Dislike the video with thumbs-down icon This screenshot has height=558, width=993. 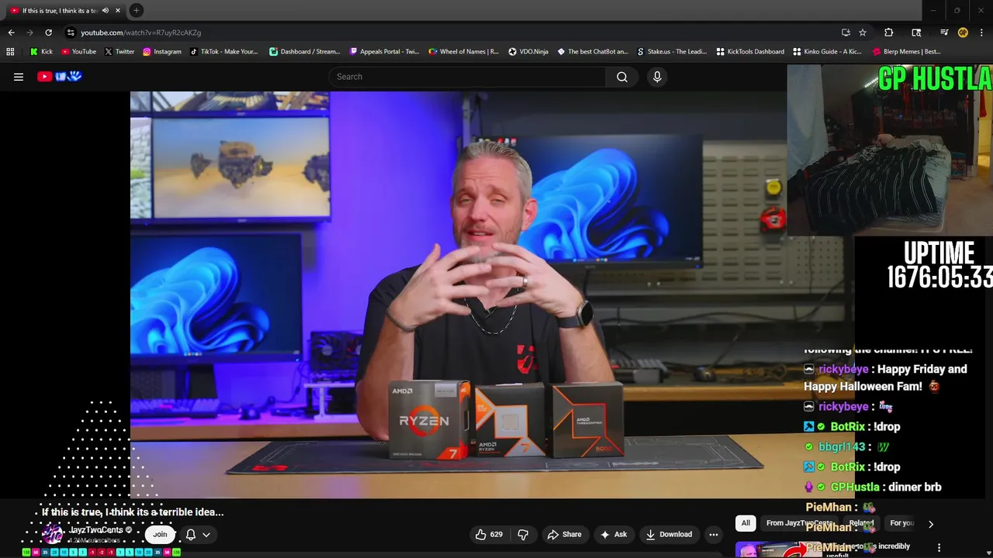coord(523,534)
